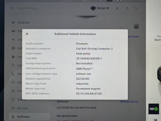Close the Additional Vehicle Information dialog
Image resolution: width=161 pixels, height=121 pixels.
pyautogui.click(x=27, y=34)
